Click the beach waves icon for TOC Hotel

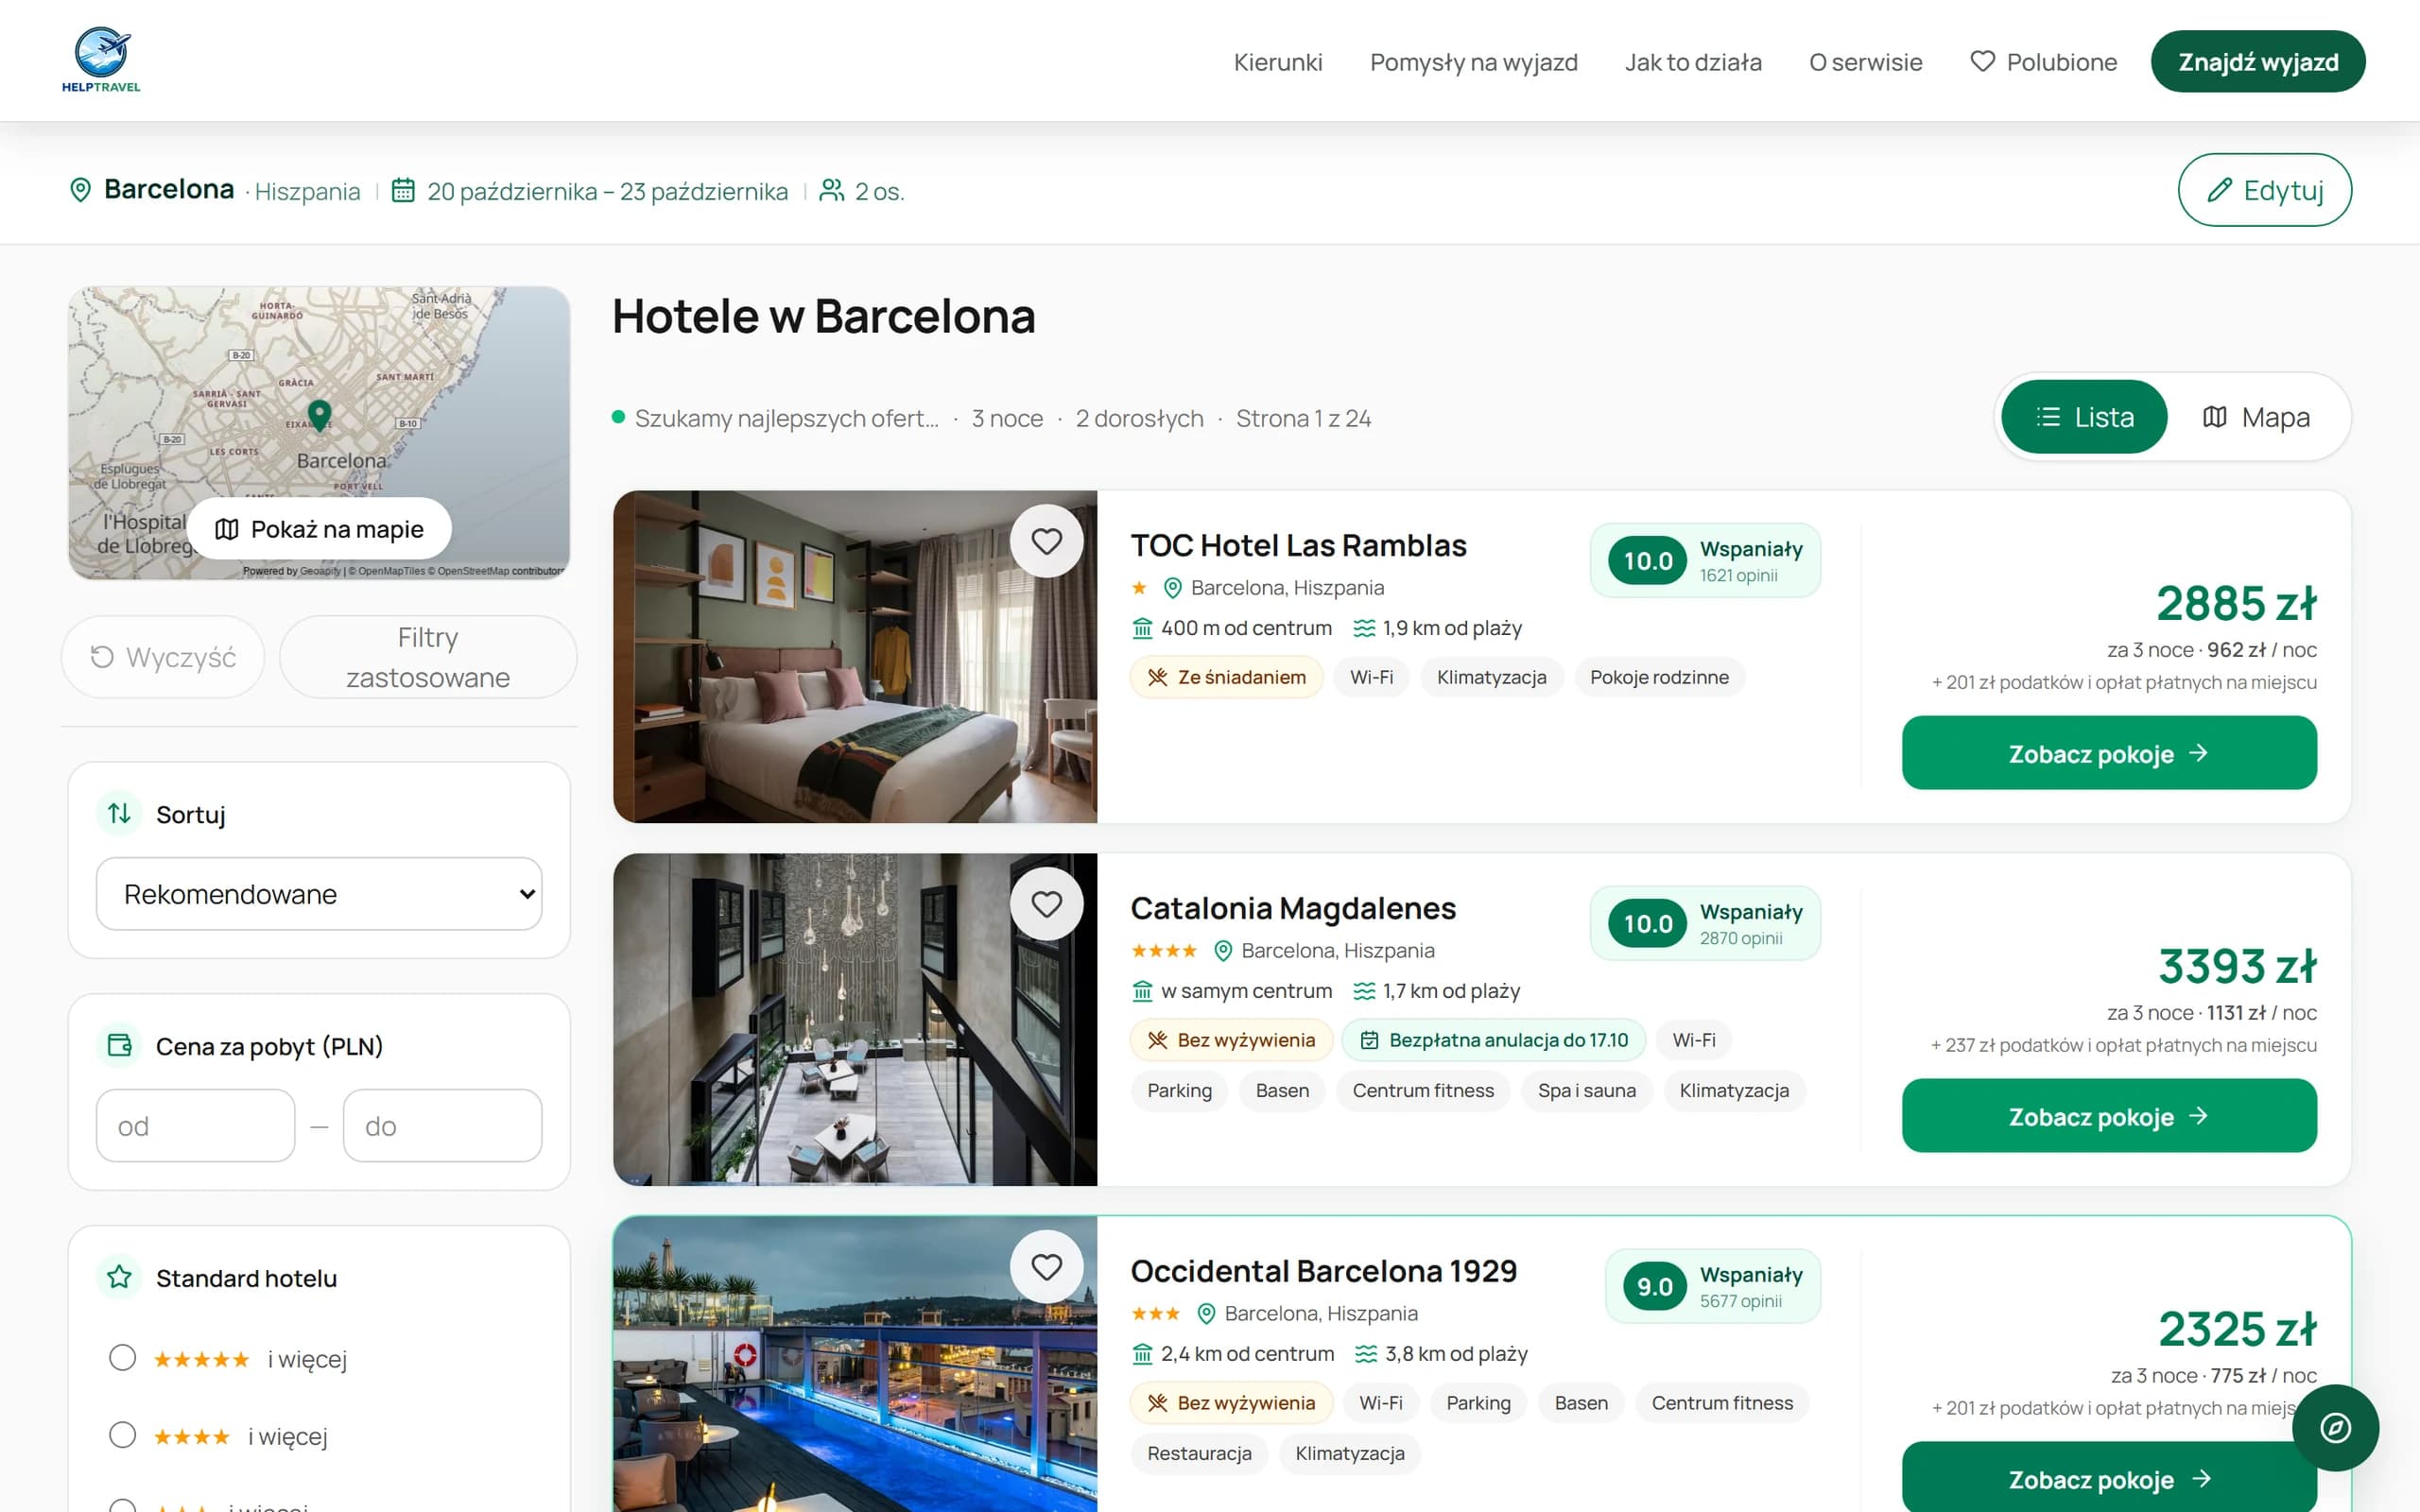1364,628
